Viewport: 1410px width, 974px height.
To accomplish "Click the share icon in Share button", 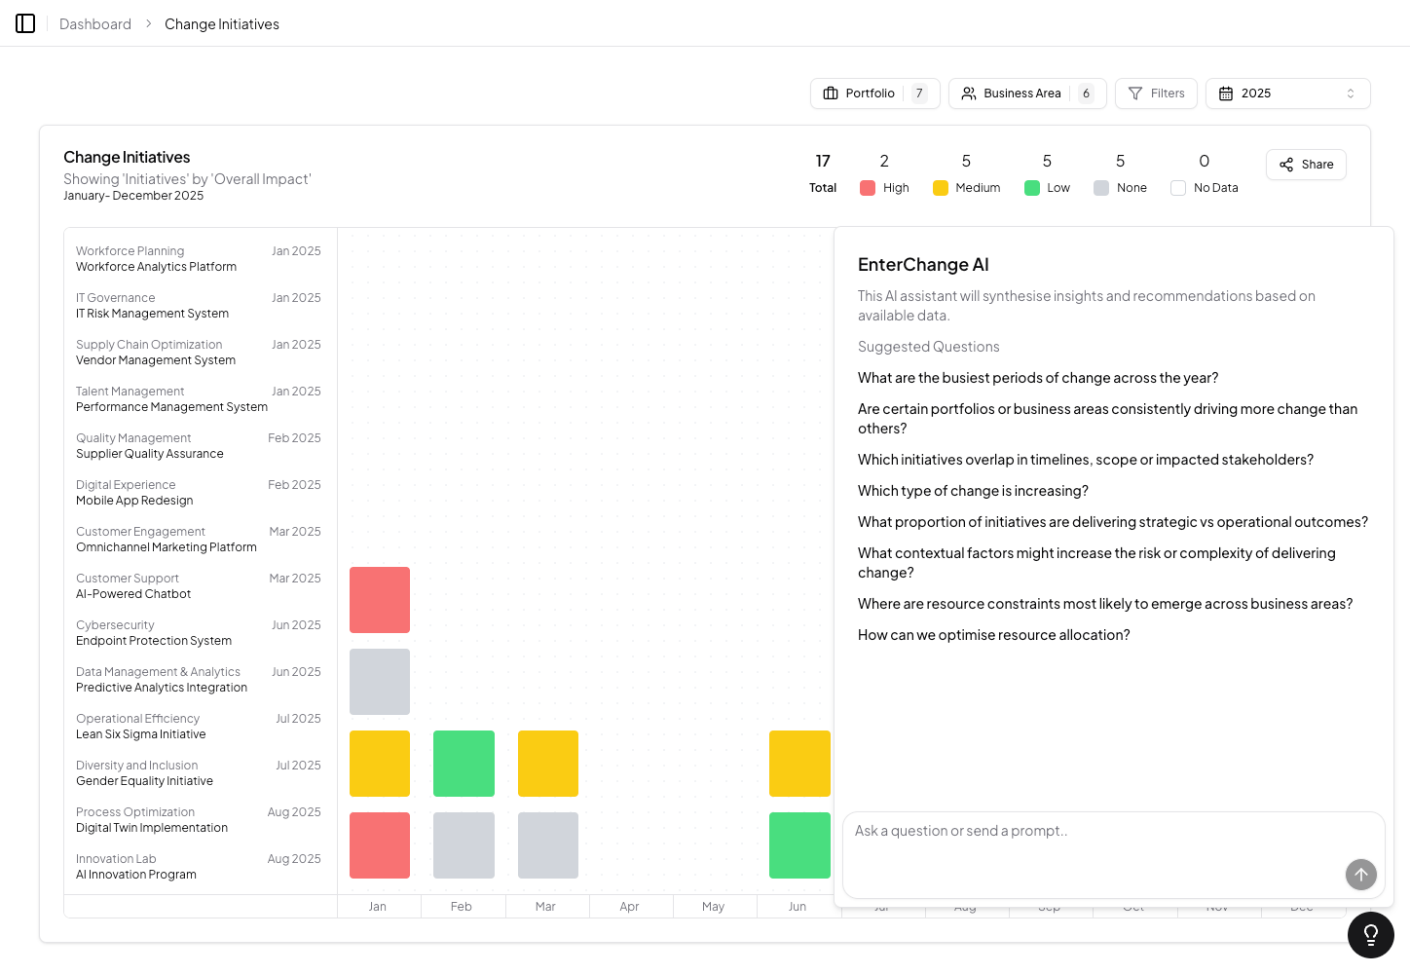I will point(1286,165).
